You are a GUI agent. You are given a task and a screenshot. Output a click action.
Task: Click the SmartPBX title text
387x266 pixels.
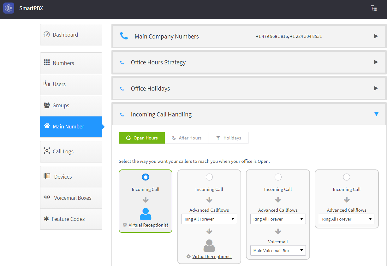[31, 8]
